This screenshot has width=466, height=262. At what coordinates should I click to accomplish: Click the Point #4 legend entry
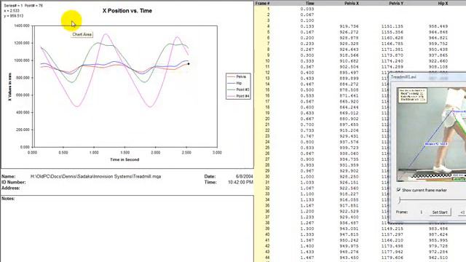238,96
